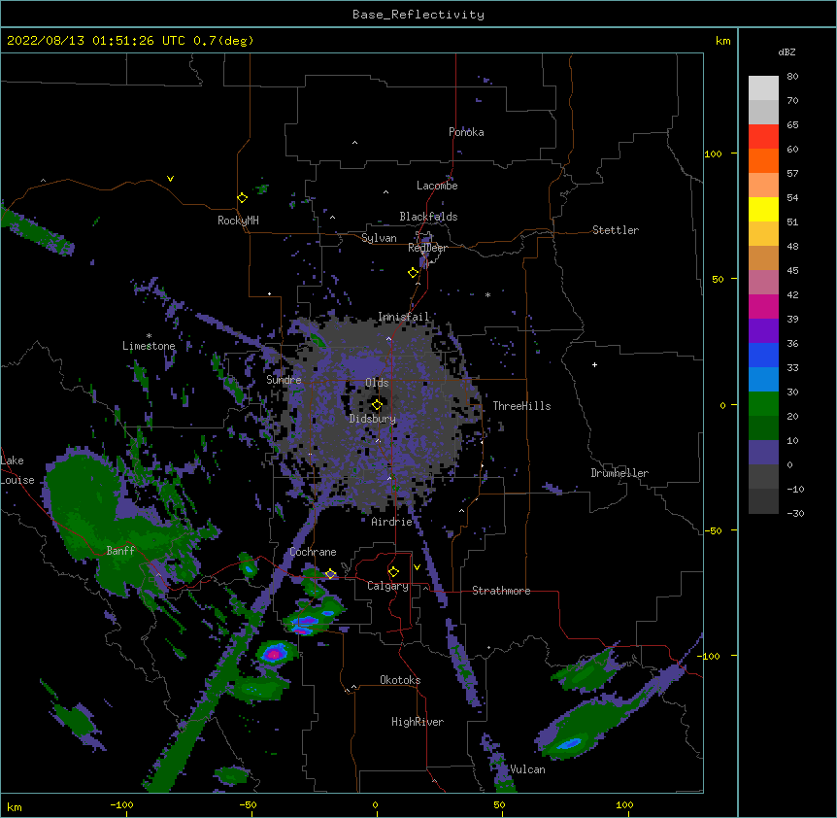Click the Vulcan label

tap(527, 769)
